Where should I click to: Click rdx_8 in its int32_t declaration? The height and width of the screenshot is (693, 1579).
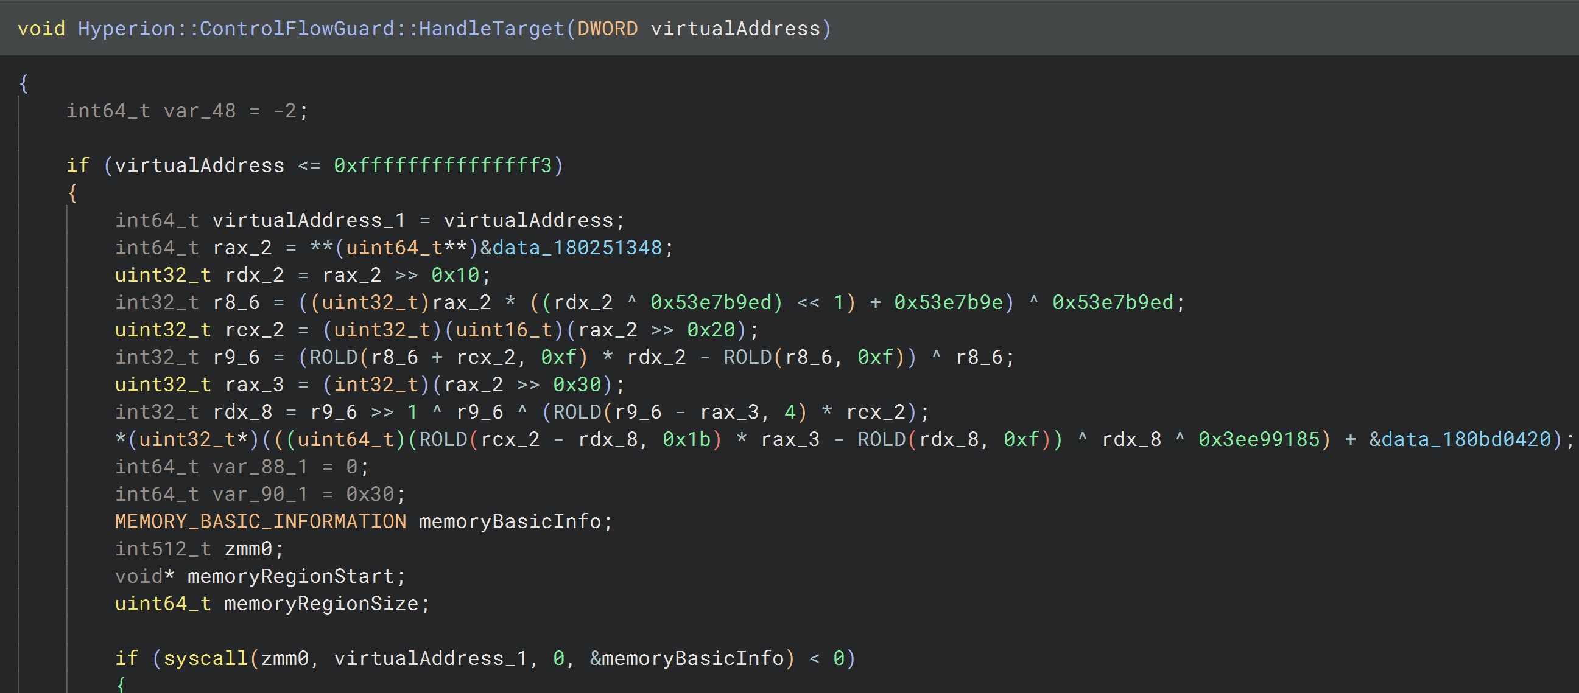coord(242,412)
